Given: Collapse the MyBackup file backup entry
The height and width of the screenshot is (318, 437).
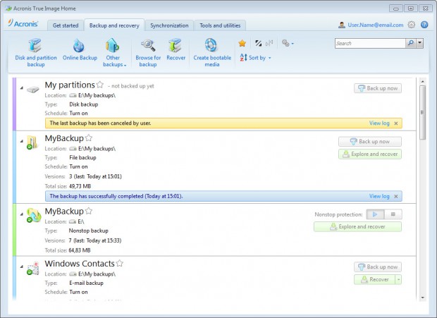Looking at the screenshot, I should point(22,141).
